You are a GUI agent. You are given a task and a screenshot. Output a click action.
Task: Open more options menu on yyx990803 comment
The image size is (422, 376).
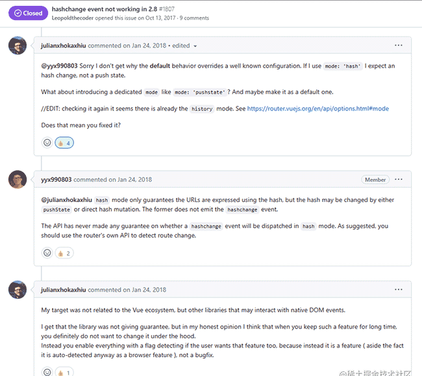399,179
